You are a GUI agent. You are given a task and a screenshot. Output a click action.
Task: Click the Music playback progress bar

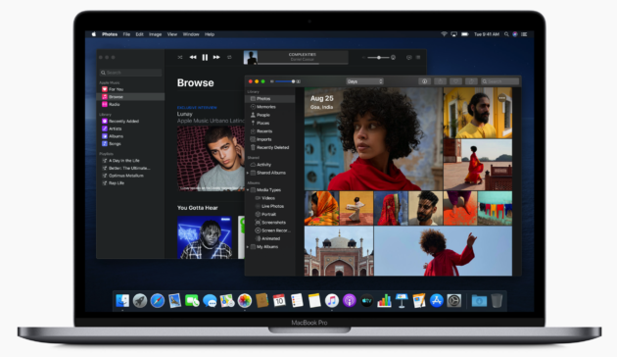click(303, 64)
